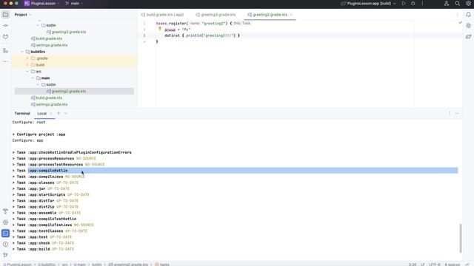The height and width of the screenshot is (266, 474).
Task: Open Search Everywhere magnifier
Action: pyautogui.click(x=458, y=3)
